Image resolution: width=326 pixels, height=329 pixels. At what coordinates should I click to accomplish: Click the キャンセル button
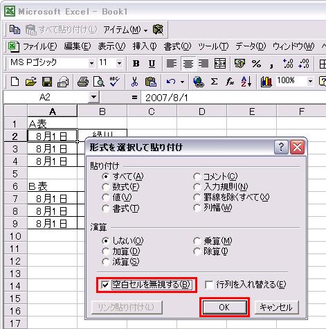(x=276, y=307)
